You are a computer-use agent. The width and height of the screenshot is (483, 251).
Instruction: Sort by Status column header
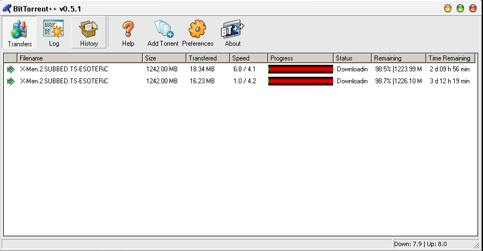pos(353,58)
